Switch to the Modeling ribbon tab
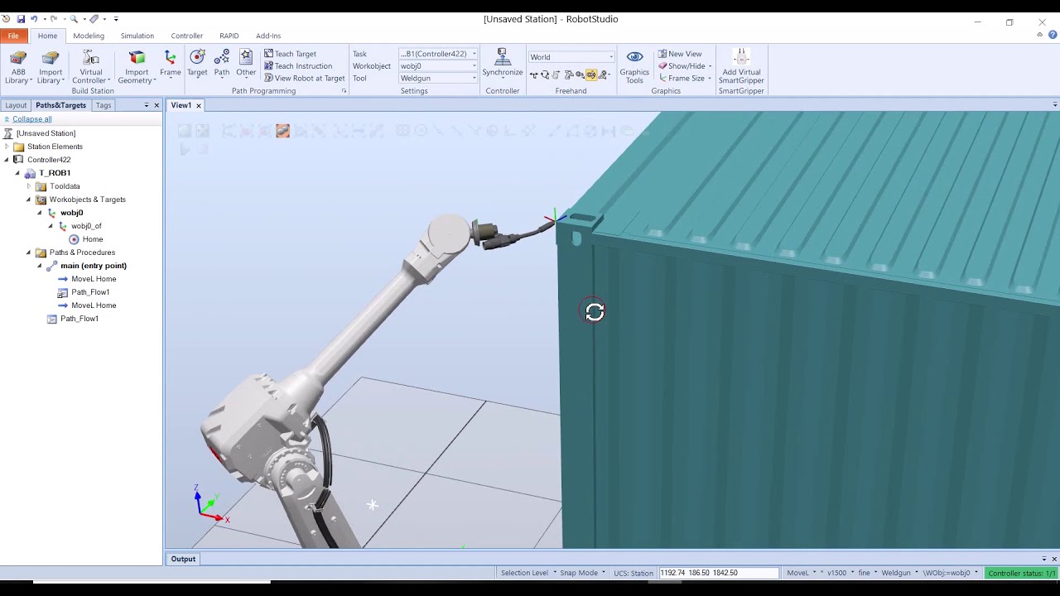This screenshot has width=1060, height=596. click(89, 36)
